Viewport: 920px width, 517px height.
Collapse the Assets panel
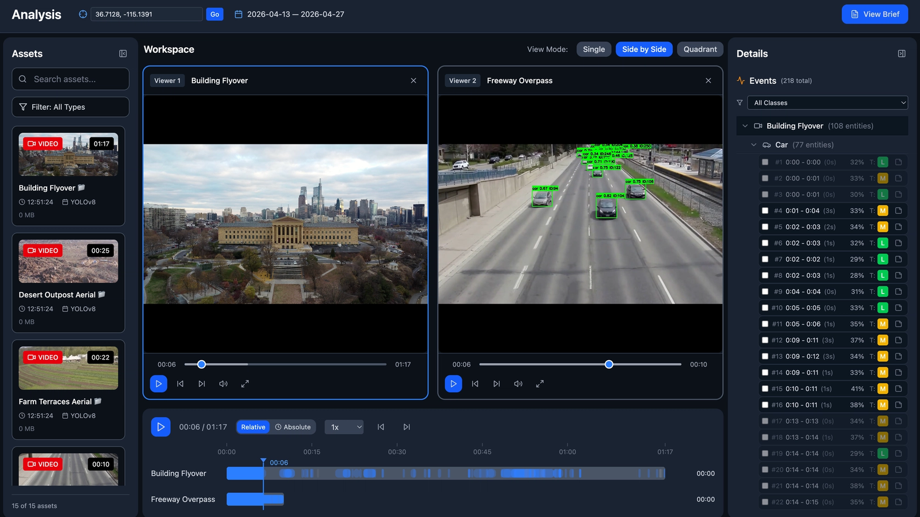coord(123,53)
